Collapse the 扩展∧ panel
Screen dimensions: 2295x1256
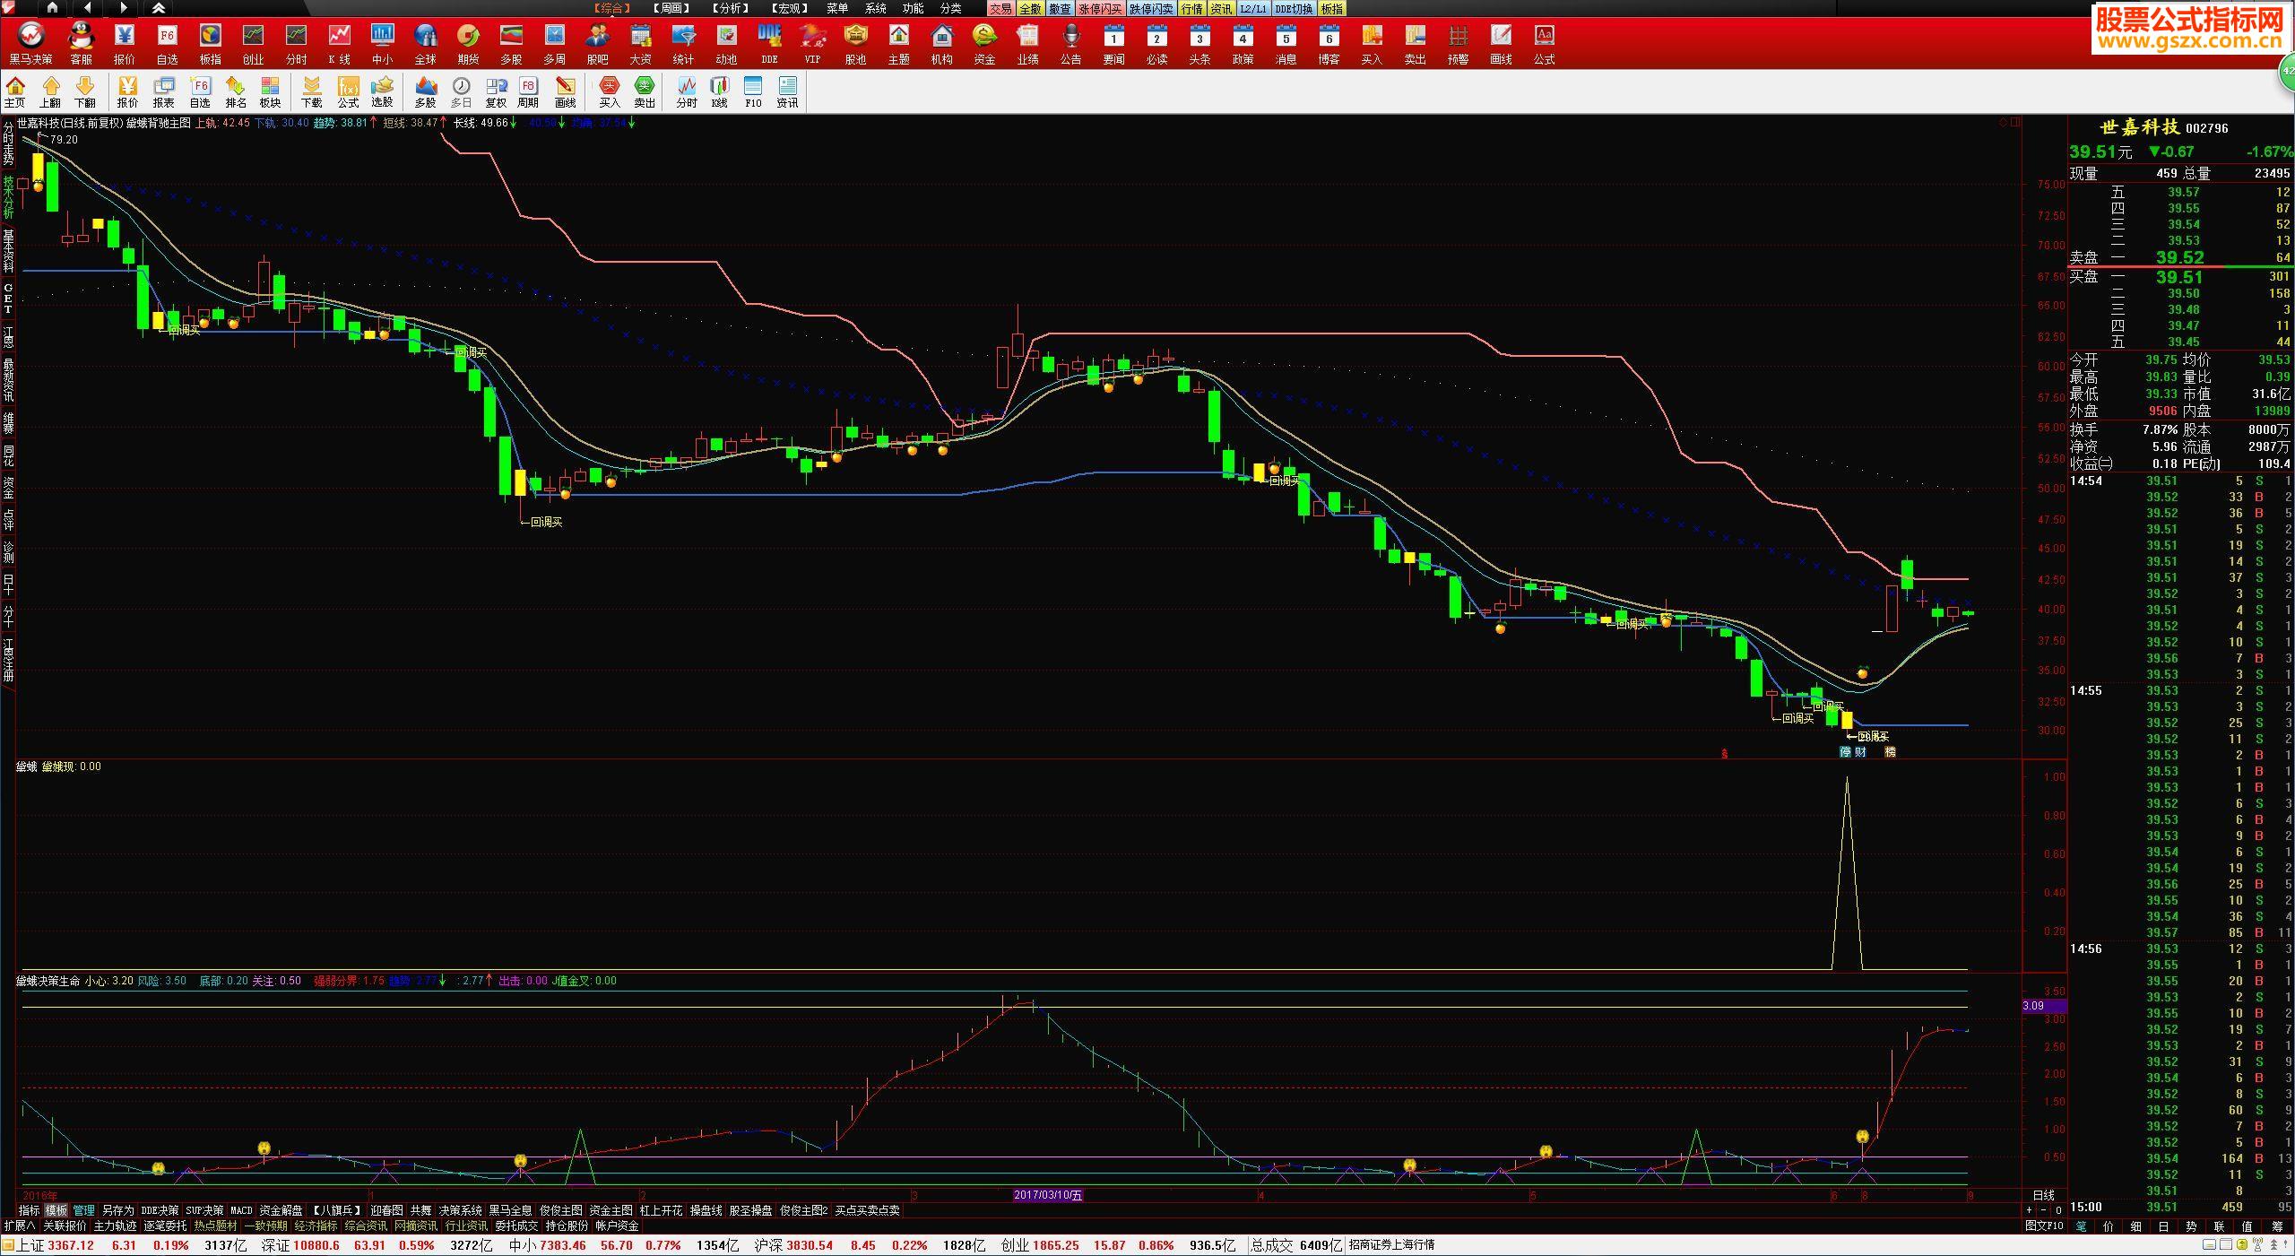pos(20,1226)
